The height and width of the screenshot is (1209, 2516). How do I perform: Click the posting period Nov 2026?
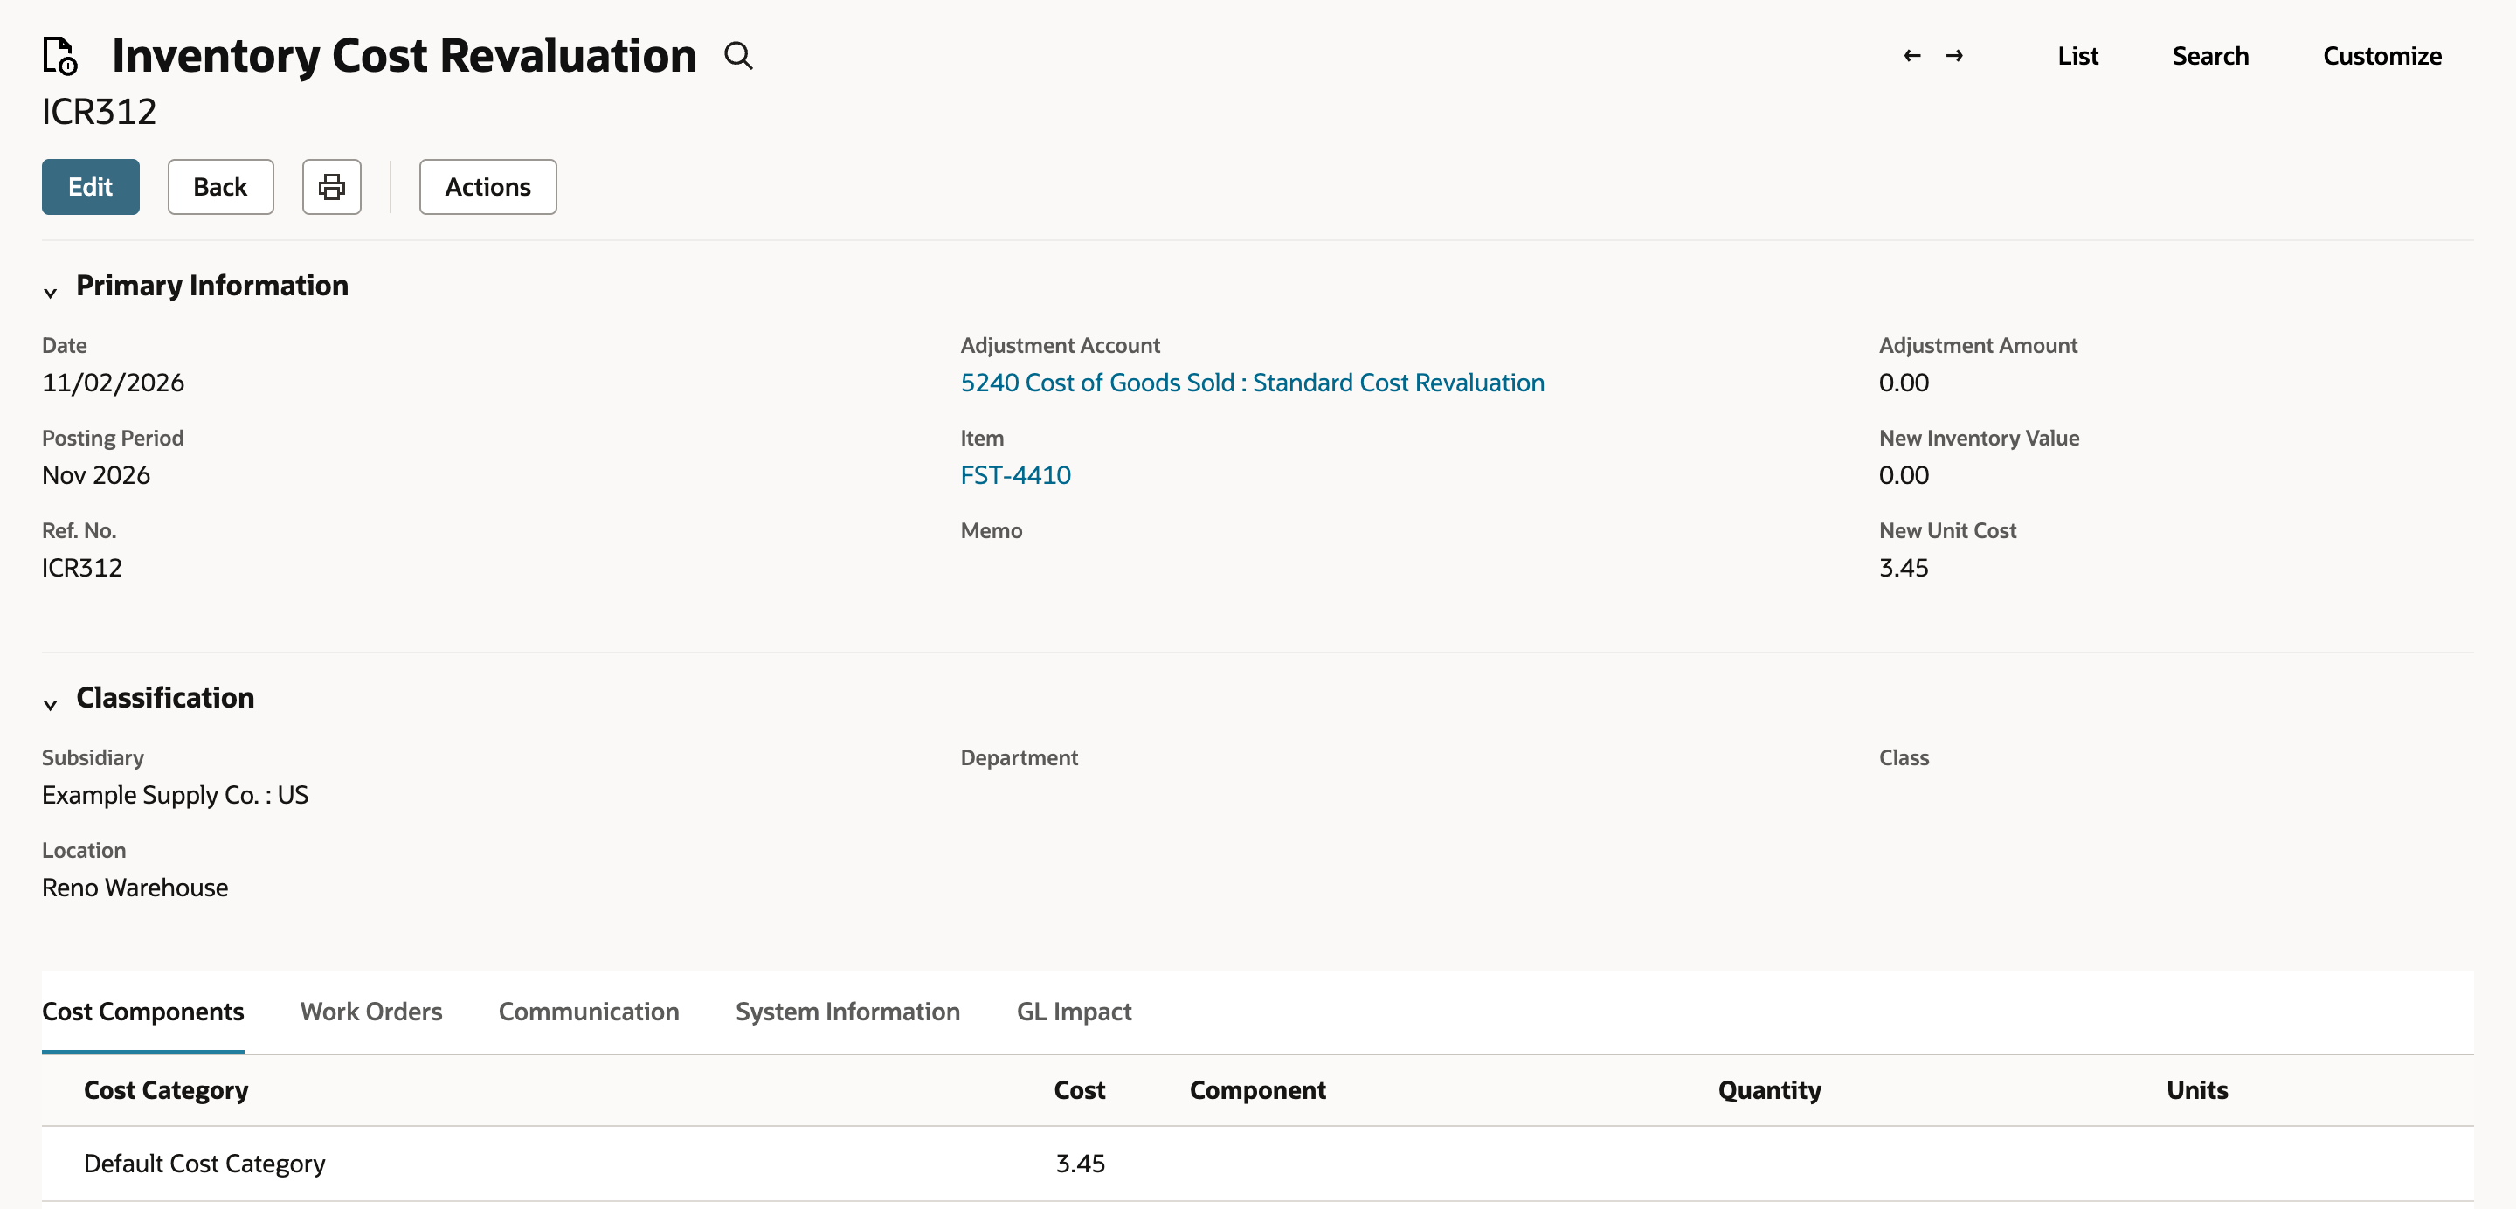96,474
